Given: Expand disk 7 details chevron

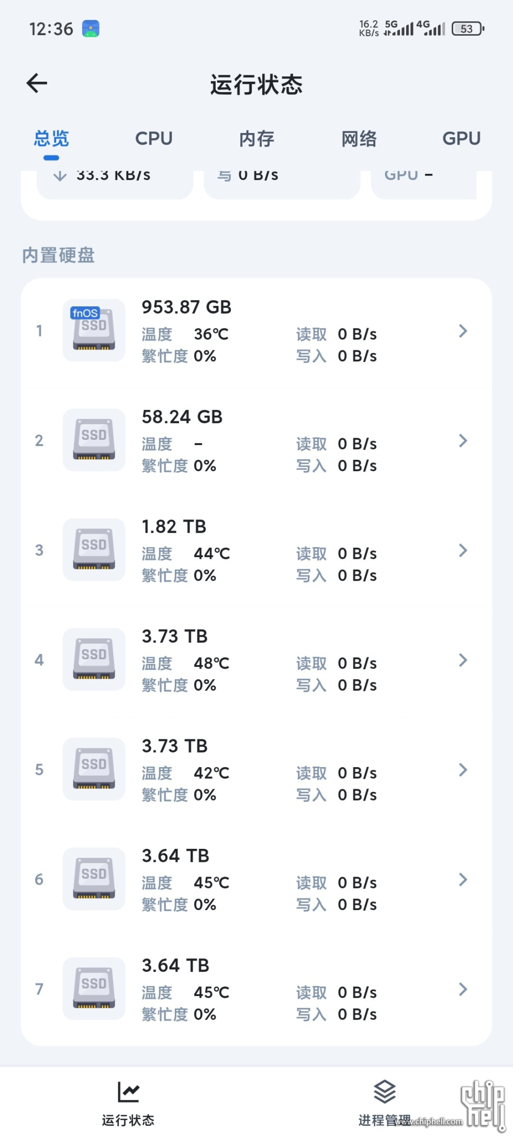Looking at the screenshot, I should pyautogui.click(x=463, y=989).
